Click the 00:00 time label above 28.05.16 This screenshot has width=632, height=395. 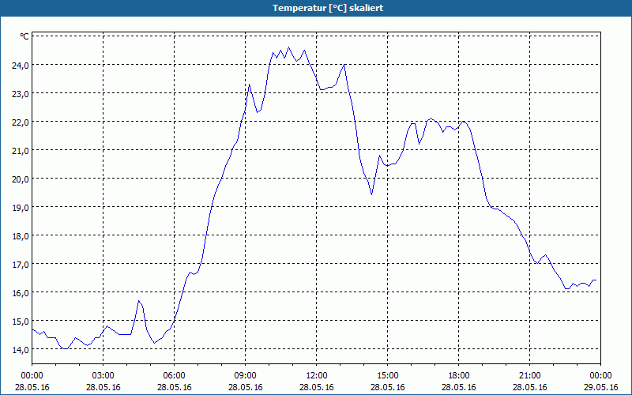(32, 376)
